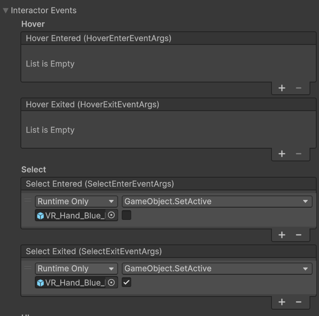Remove listener from Select Exited event
Screen dimensions: 319x316
tap(298, 302)
